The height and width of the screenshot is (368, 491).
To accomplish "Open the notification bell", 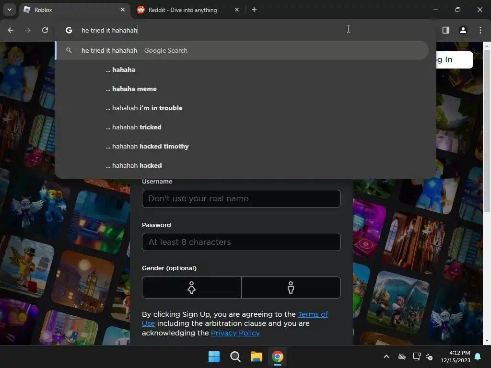I will (478, 356).
